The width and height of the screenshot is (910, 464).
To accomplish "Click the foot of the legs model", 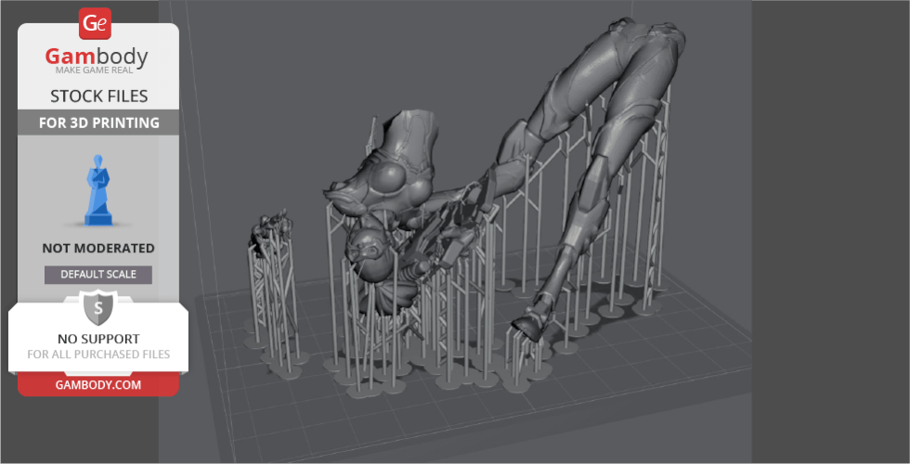I will 527,327.
